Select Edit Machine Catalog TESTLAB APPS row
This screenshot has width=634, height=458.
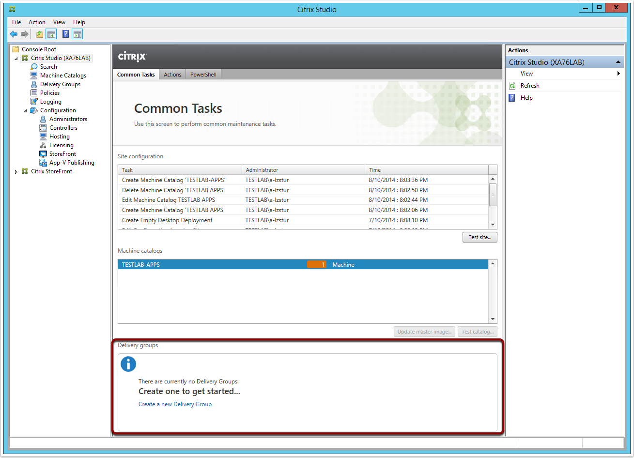(303, 200)
